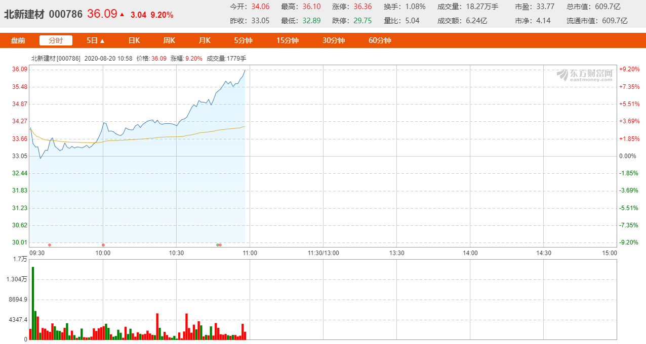Click the 3.04 price change value

coord(138,15)
